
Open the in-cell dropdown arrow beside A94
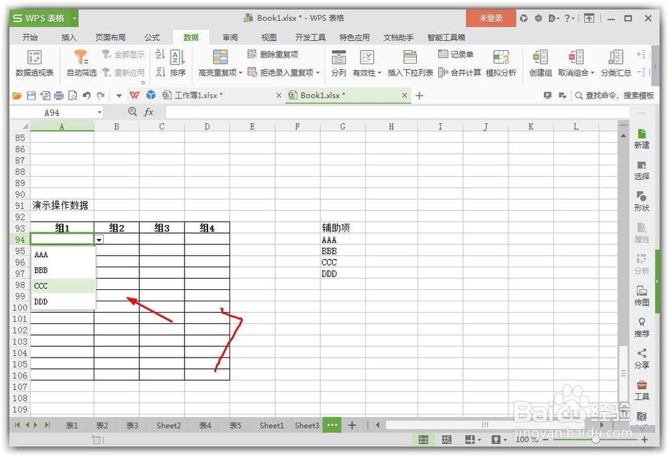coord(99,239)
